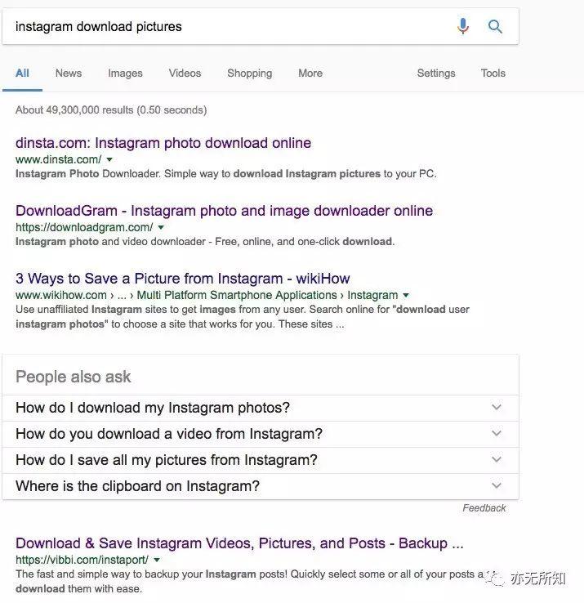Click the magnifying glass search icon
Screen dimensions: 584x603
(495, 26)
